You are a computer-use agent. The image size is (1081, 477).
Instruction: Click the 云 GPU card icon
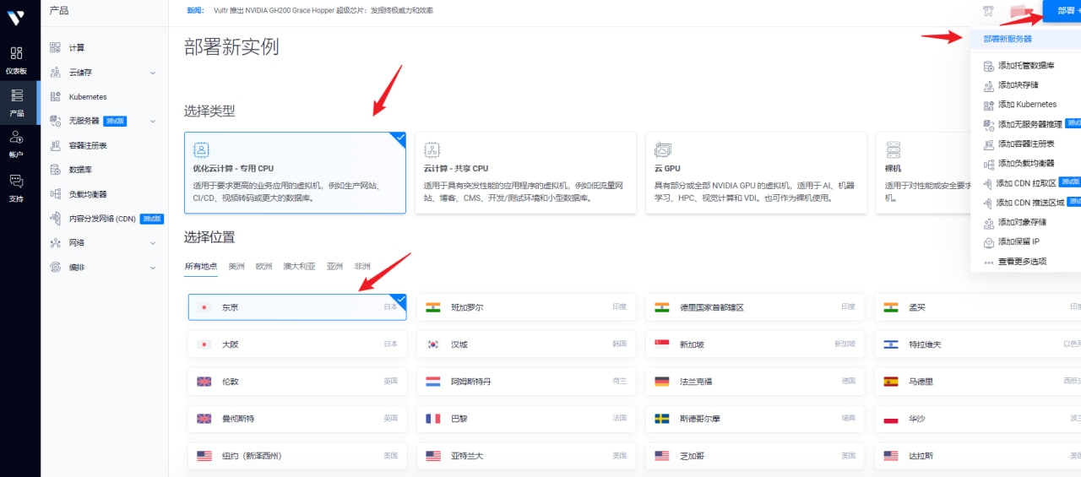click(662, 150)
